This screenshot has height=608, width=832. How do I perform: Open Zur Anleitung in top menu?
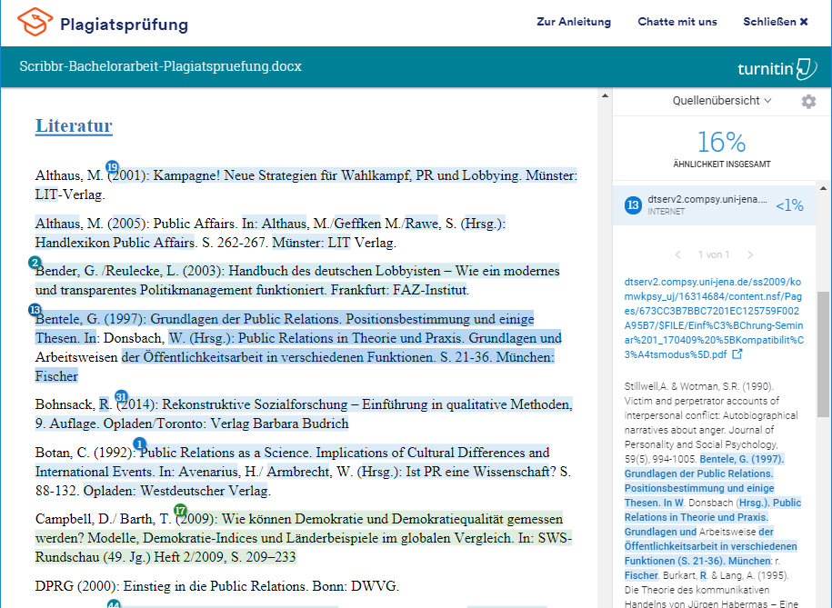click(574, 22)
